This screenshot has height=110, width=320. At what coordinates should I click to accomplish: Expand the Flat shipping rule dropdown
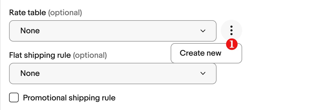click(113, 74)
